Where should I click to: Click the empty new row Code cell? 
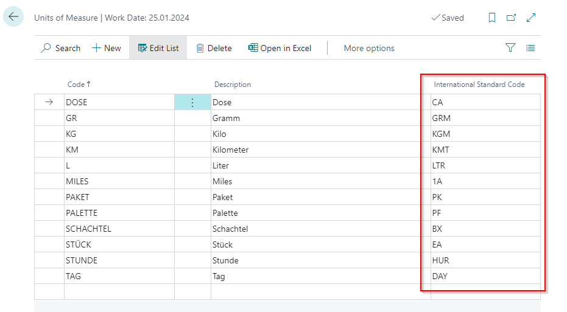(x=119, y=291)
